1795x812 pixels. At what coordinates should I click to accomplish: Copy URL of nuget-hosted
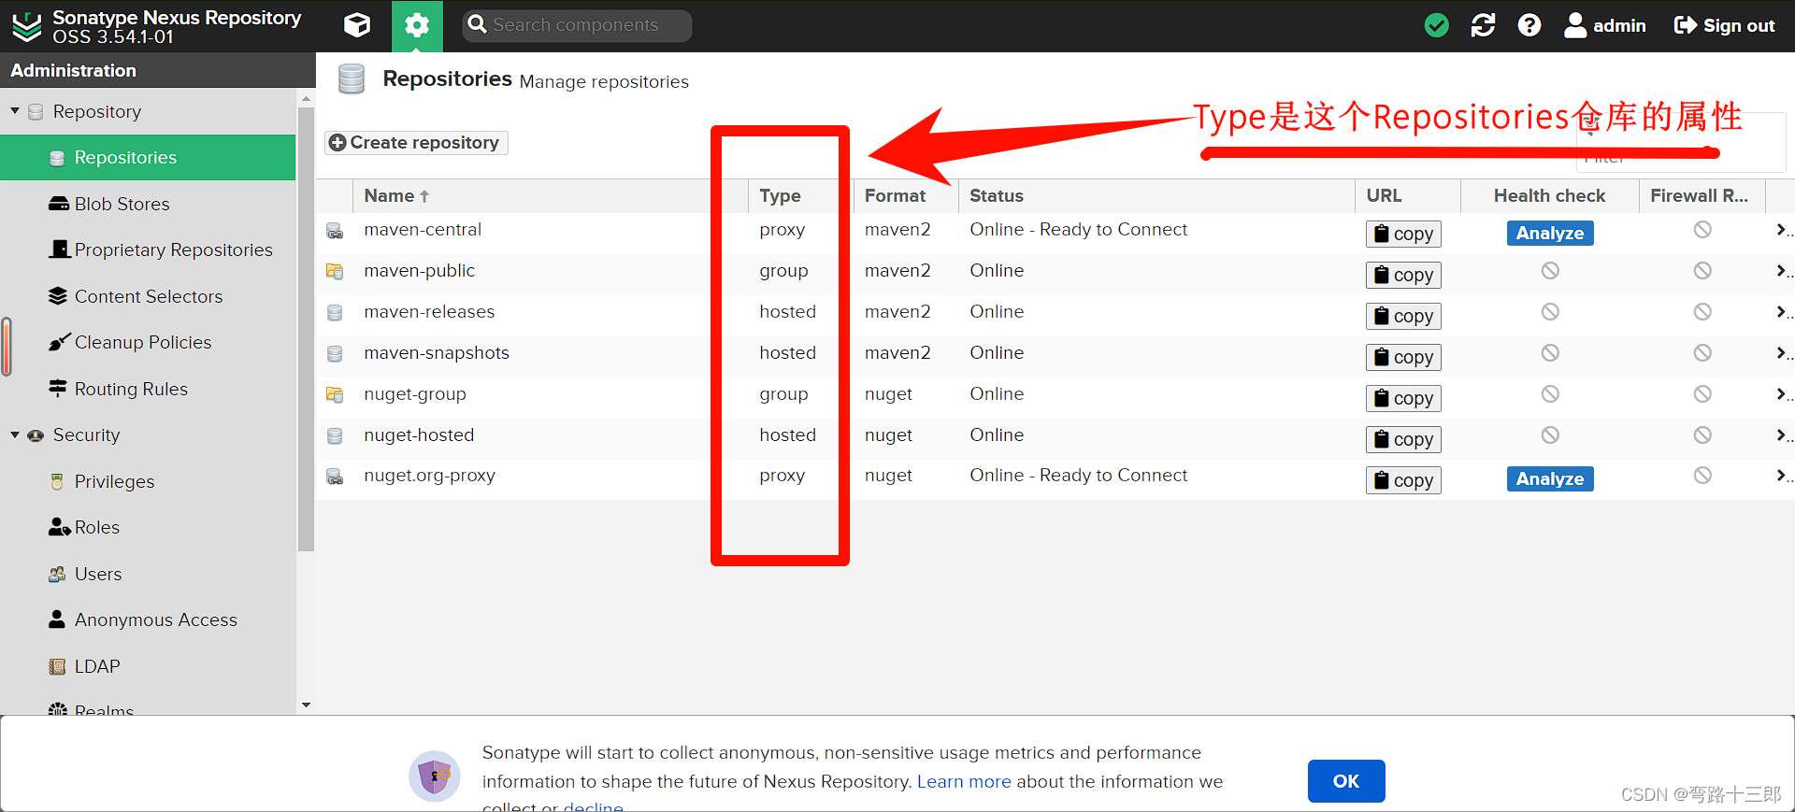(1403, 439)
